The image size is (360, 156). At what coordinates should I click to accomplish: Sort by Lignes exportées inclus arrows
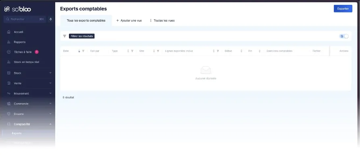tap(214, 51)
